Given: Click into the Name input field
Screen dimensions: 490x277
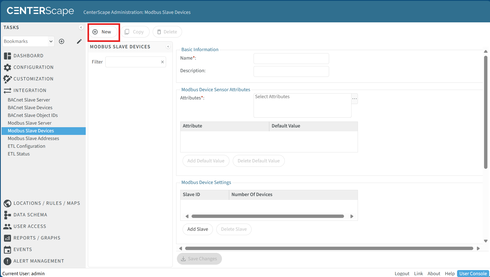Looking at the screenshot, I should [x=291, y=59].
